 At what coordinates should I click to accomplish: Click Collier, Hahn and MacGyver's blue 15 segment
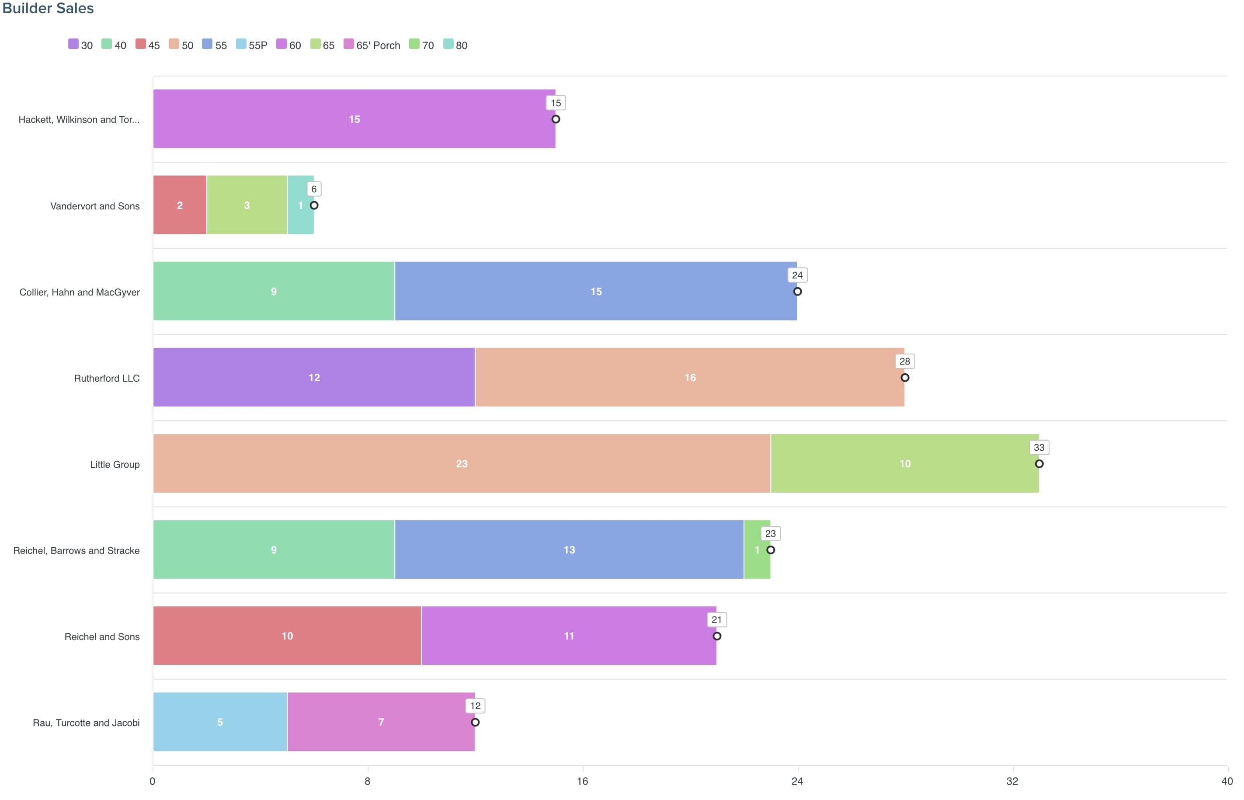click(x=596, y=292)
